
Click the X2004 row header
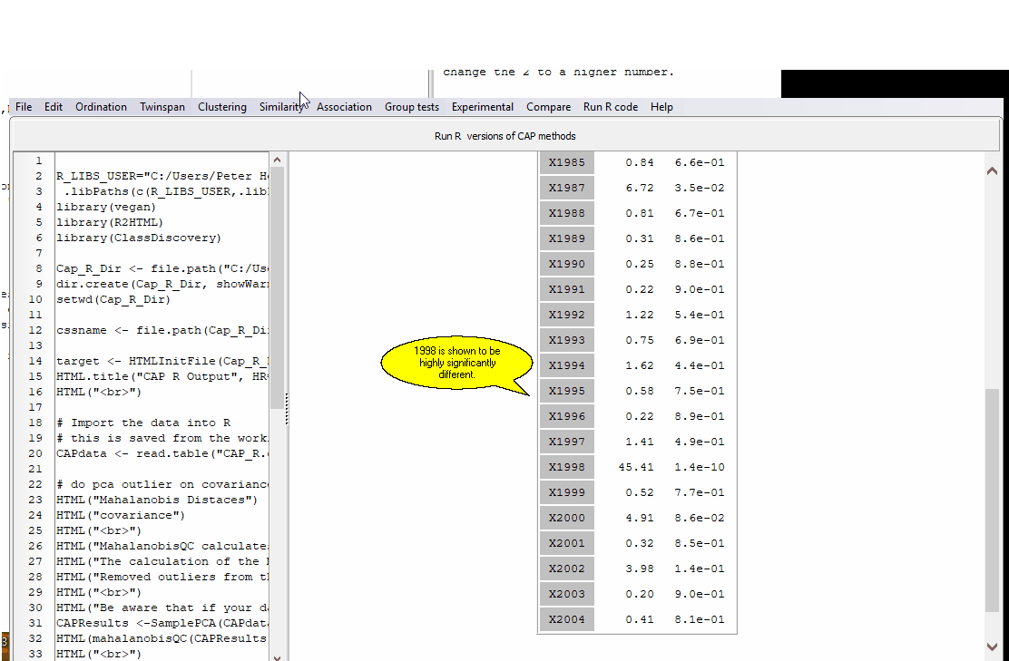tap(567, 619)
